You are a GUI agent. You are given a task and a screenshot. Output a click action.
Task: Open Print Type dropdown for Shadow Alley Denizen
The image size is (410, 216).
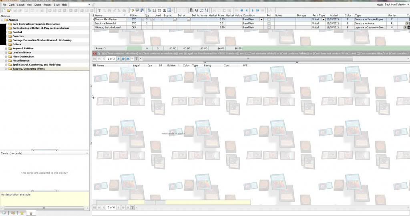324,19
